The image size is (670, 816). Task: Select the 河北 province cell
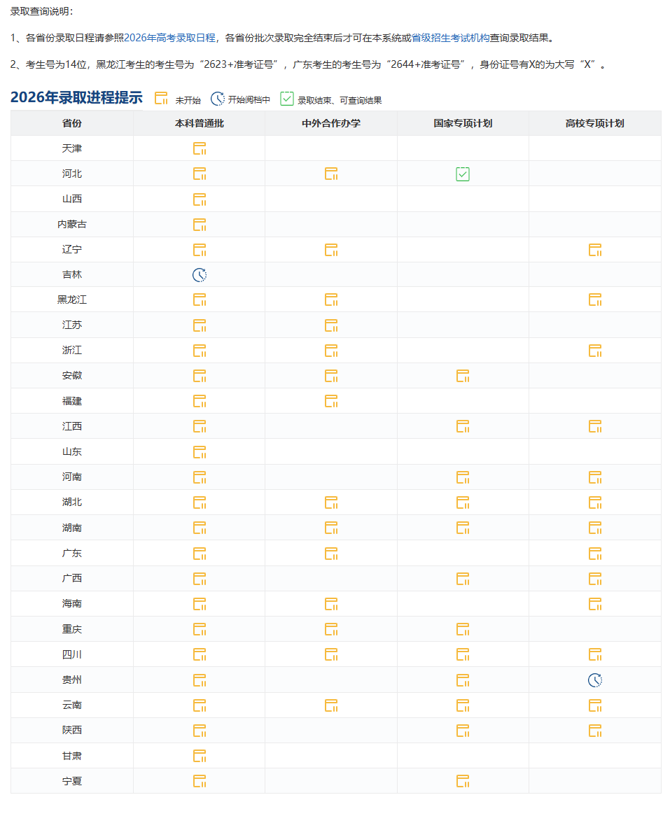[x=72, y=174]
